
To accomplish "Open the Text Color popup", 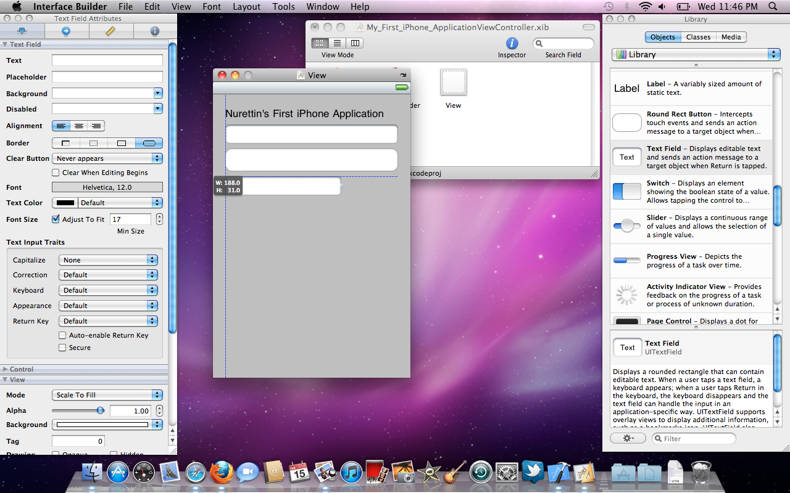I will [120, 203].
